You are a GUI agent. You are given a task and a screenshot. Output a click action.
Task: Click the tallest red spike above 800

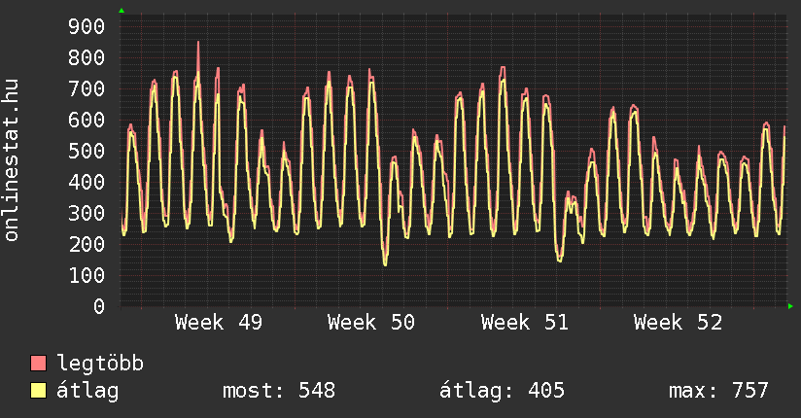pyautogui.click(x=198, y=45)
